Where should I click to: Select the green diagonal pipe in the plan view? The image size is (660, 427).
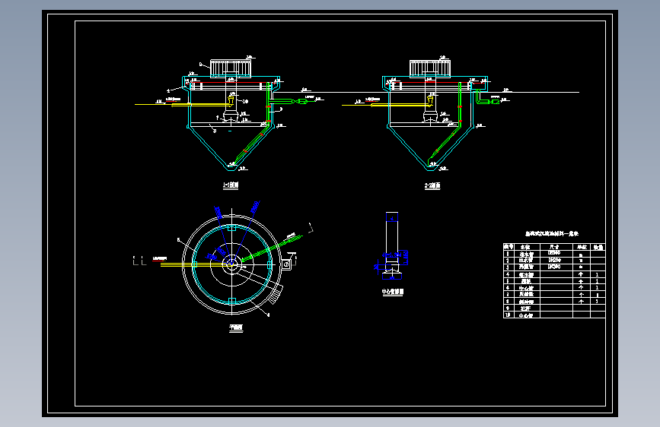point(272,248)
